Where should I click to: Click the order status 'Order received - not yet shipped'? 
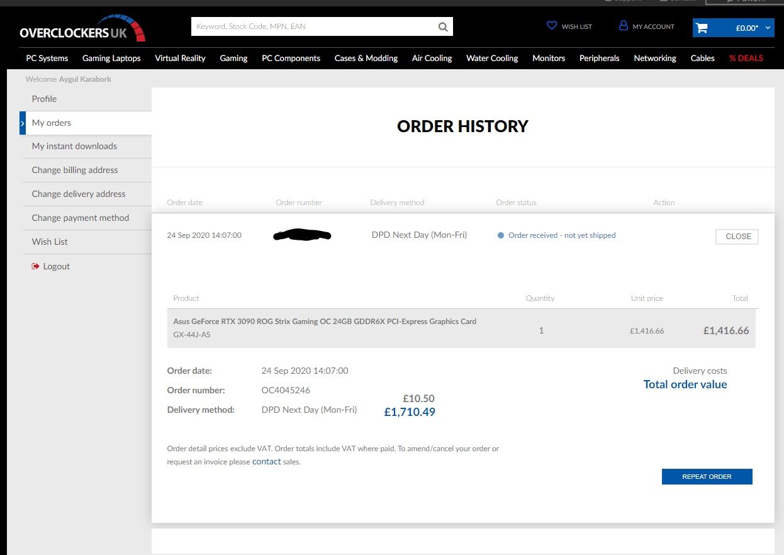click(562, 235)
